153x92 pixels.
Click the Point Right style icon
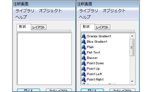pyautogui.click(x=84, y=79)
